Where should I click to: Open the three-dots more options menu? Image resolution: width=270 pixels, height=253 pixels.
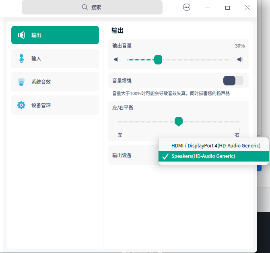click(187, 7)
